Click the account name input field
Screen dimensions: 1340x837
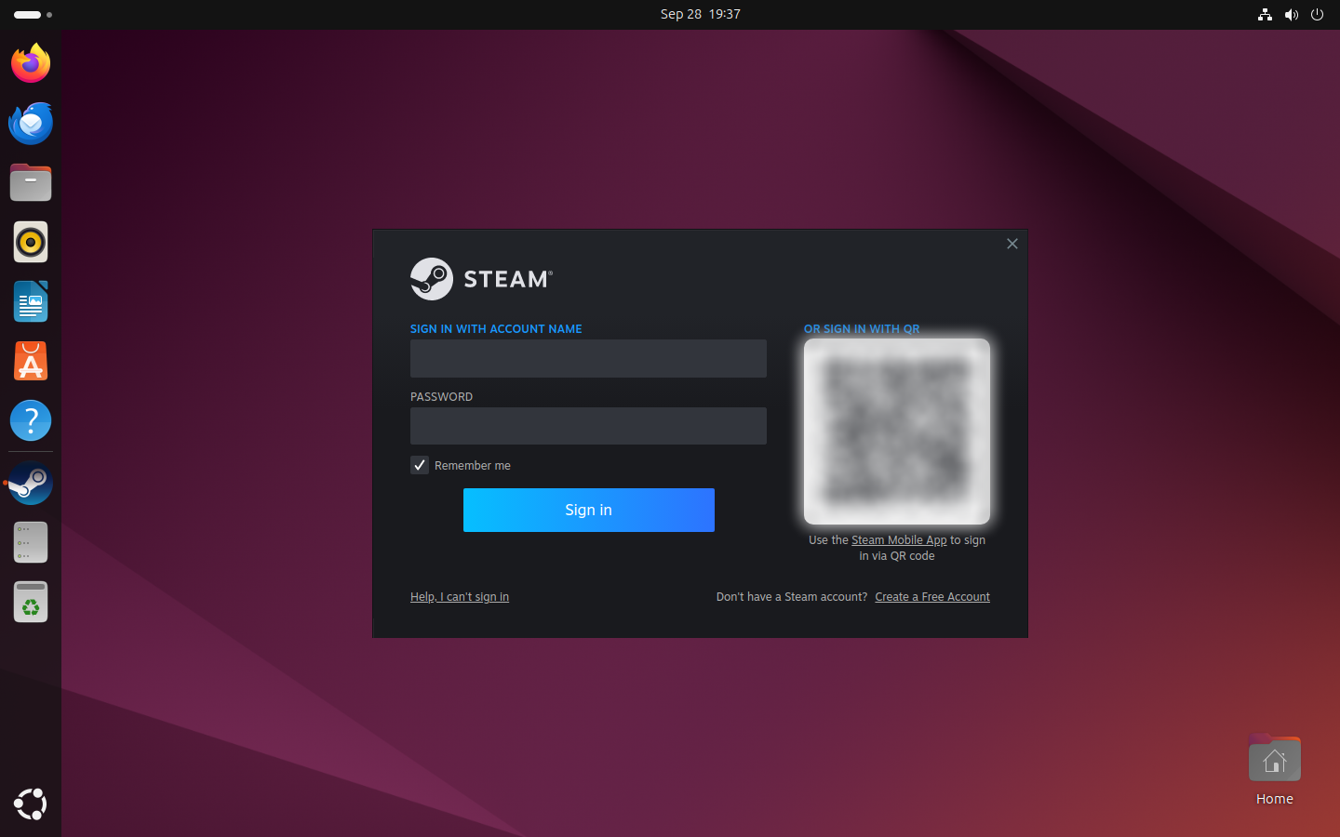coord(588,359)
